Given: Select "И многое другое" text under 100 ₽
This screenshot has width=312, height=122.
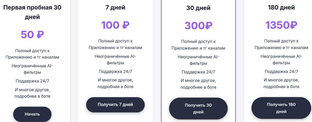Looking at the screenshot, I should click(x=115, y=80).
